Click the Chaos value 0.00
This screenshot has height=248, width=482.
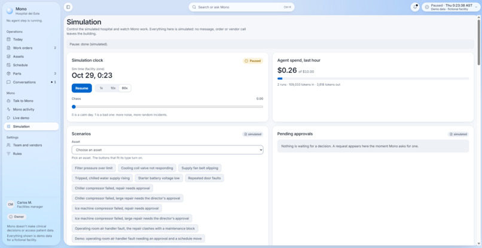pyautogui.click(x=260, y=99)
